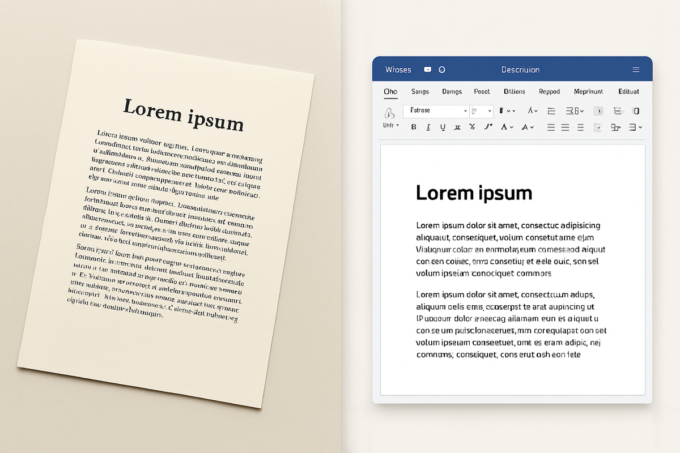Toggle underline formatting with the U icon
Screen dimensions: 680x453
pyautogui.click(x=443, y=127)
